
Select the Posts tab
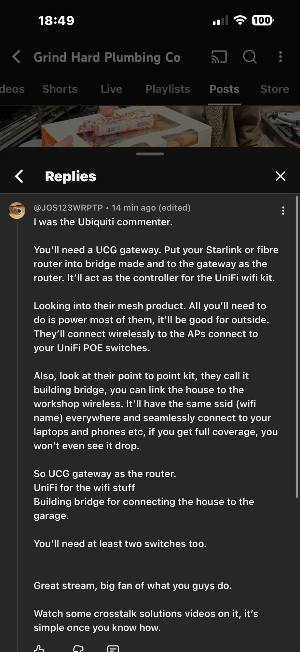tap(225, 89)
